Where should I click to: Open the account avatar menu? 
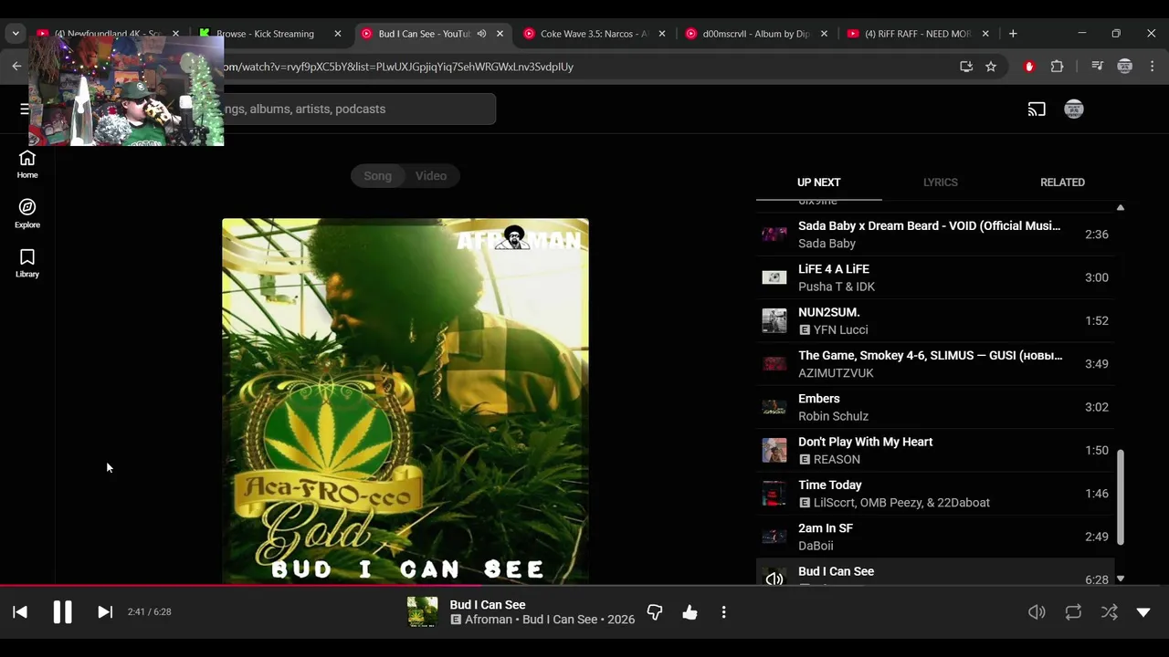click(1074, 109)
